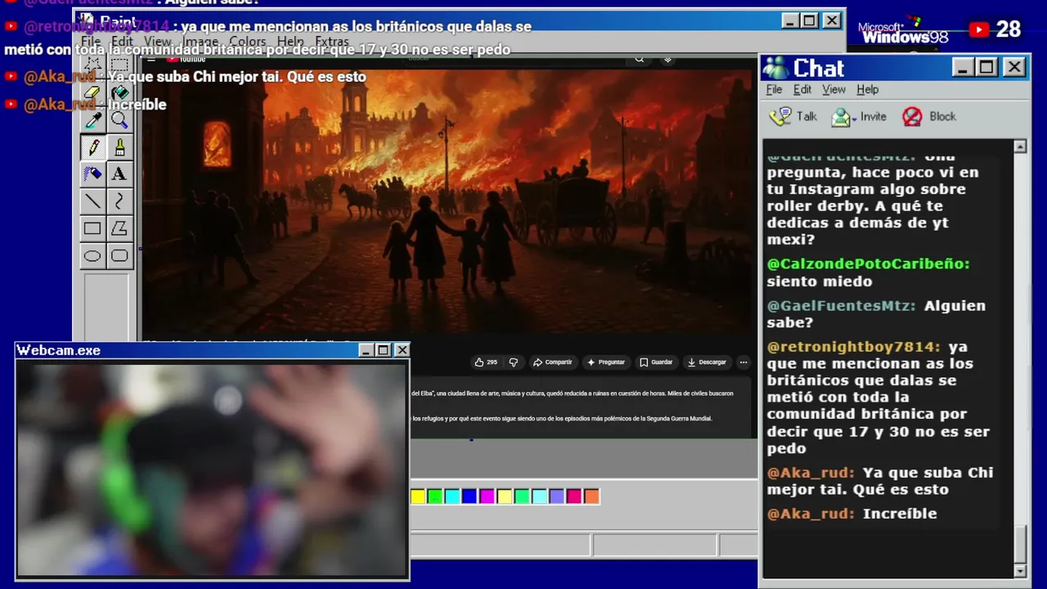Select the Text tool in Paint
The height and width of the screenshot is (589, 1047).
(x=119, y=174)
